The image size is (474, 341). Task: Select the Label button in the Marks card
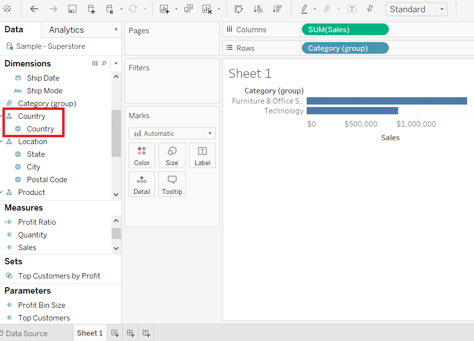(202, 155)
